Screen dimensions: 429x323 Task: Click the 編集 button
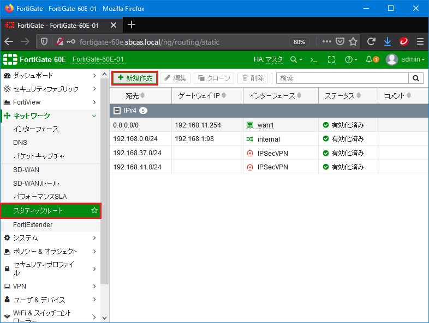coord(175,78)
